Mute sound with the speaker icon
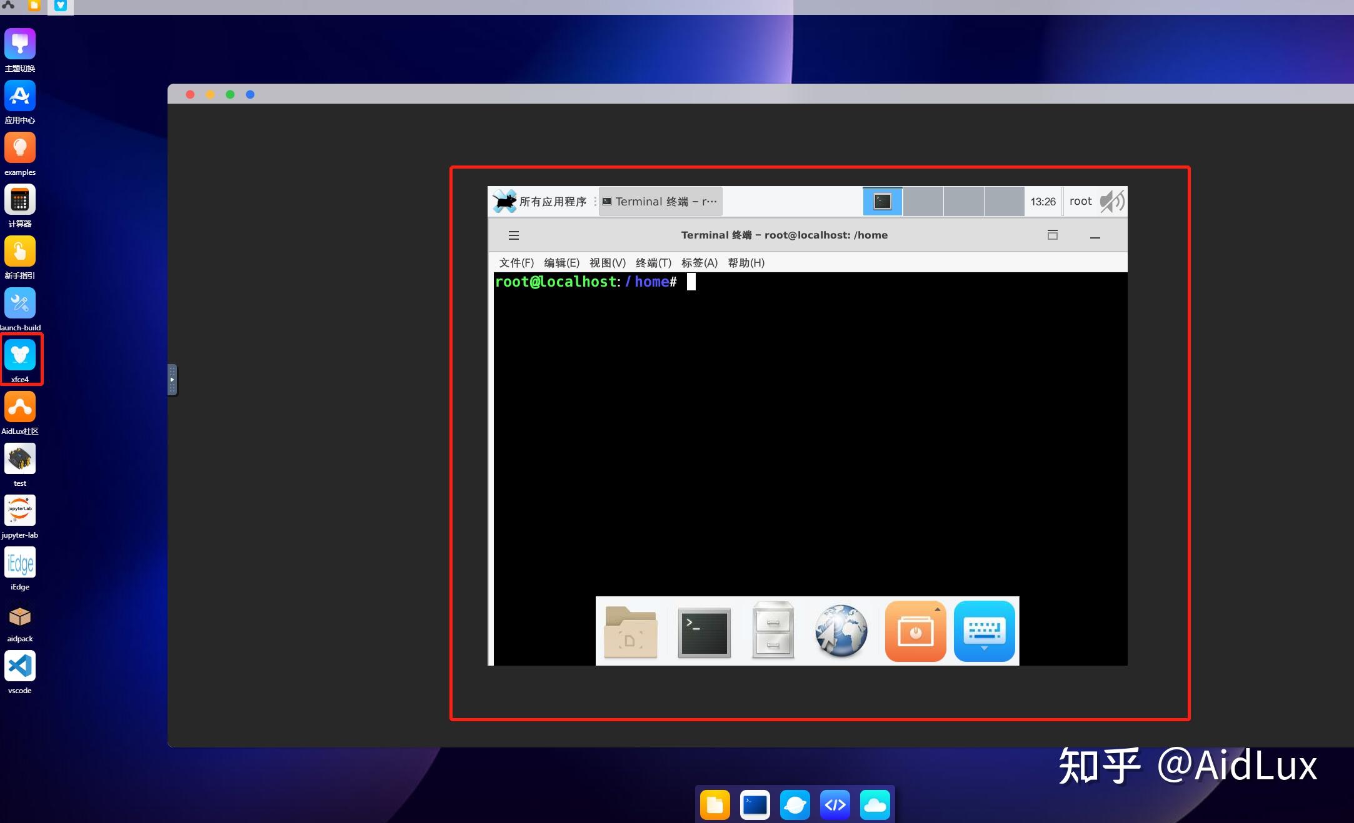This screenshot has height=823, width=1354. [1111, 200]
